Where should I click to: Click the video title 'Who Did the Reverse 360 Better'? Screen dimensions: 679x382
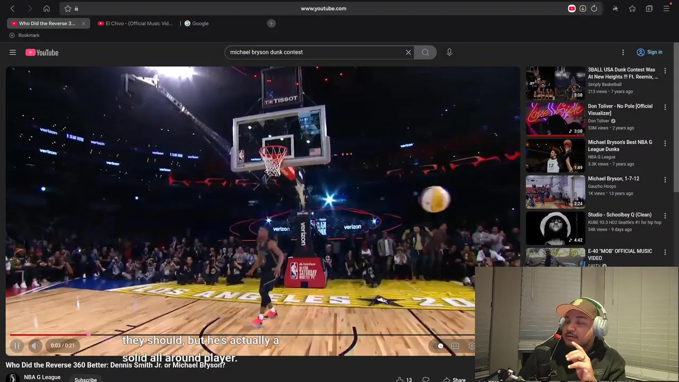tap(116, 365)
